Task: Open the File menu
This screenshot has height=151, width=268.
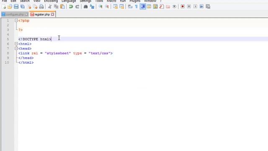Action: (5, 1)
